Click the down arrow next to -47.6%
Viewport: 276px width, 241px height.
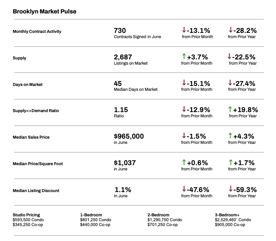pos(184,189)
